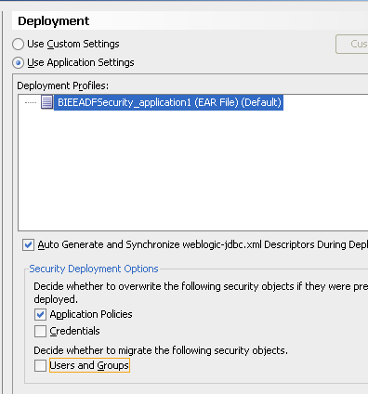The height and width of the screenshot is (394, 368).
Task: Click the Deployment Profiles: field label
Action: (x=63, y=85)
